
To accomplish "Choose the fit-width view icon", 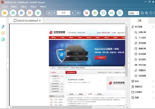I will [112, 13].
